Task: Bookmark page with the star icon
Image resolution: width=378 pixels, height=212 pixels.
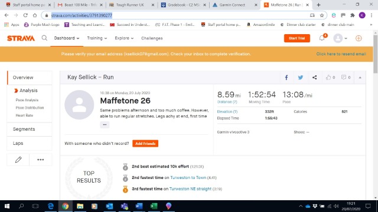Action: click(x=322, y=15)
